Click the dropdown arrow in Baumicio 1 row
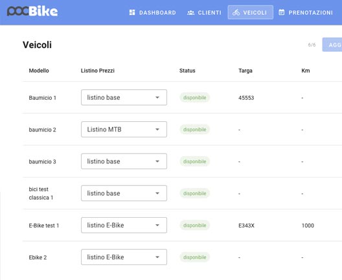Viewport: 342px width, 280px height. click(157, 98)
